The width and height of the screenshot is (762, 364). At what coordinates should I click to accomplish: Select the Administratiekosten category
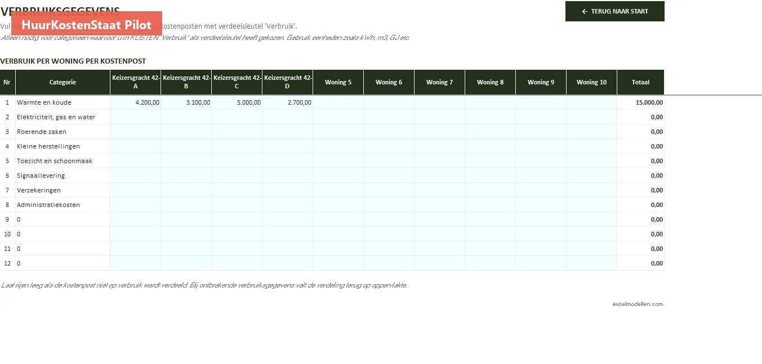click(x=63, y=205)
